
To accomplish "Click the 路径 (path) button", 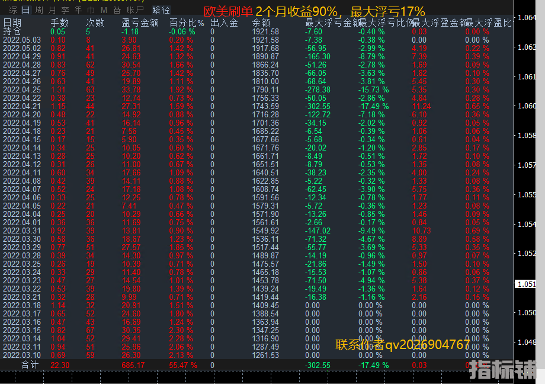I will click(161, 10).
